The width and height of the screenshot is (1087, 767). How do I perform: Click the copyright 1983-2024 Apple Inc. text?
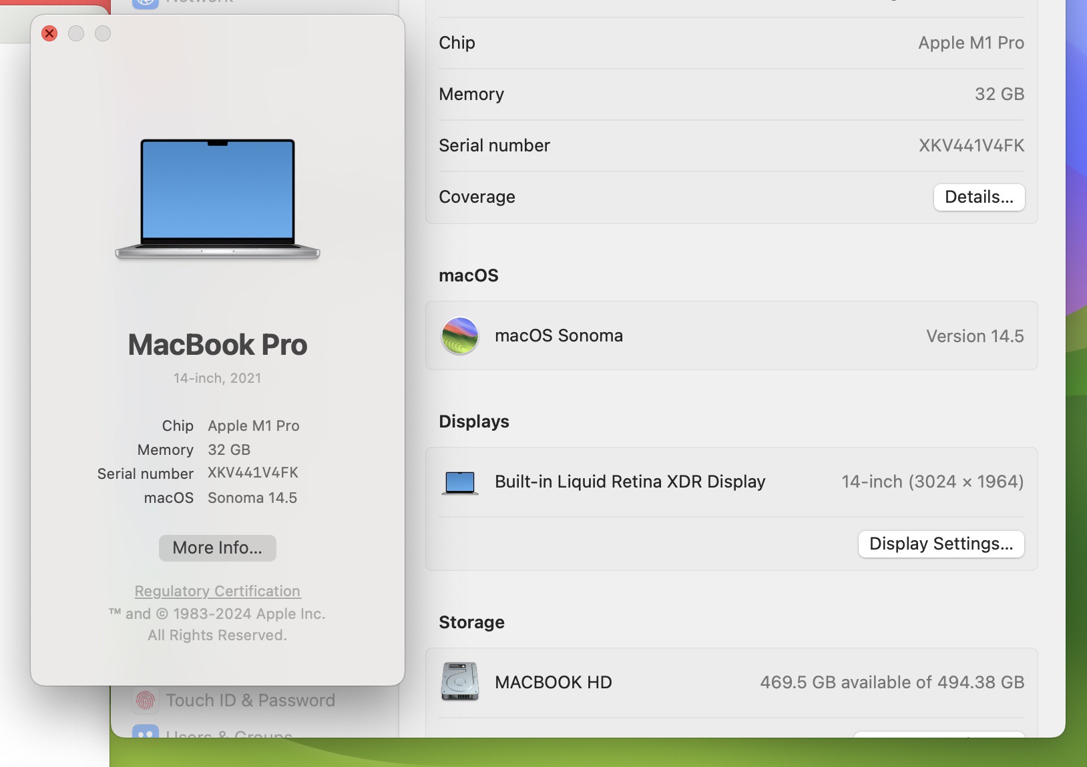[218, 614]
